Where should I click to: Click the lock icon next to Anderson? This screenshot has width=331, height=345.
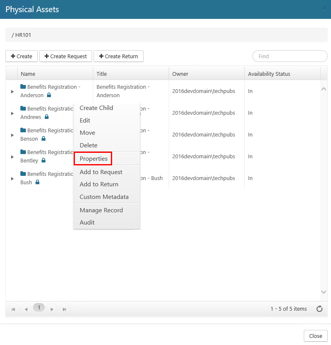[x=49, y=95]
